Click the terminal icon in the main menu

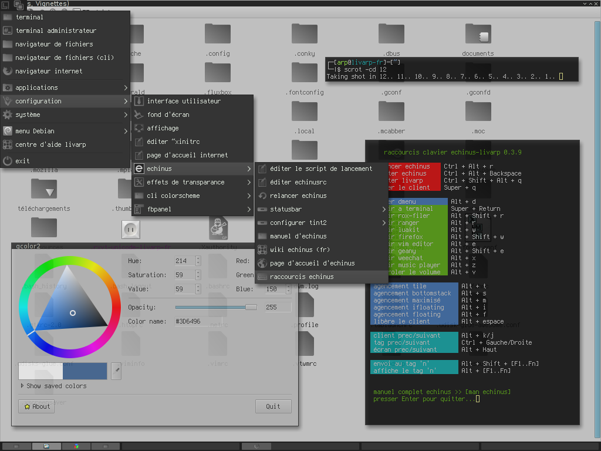(7, 17)
